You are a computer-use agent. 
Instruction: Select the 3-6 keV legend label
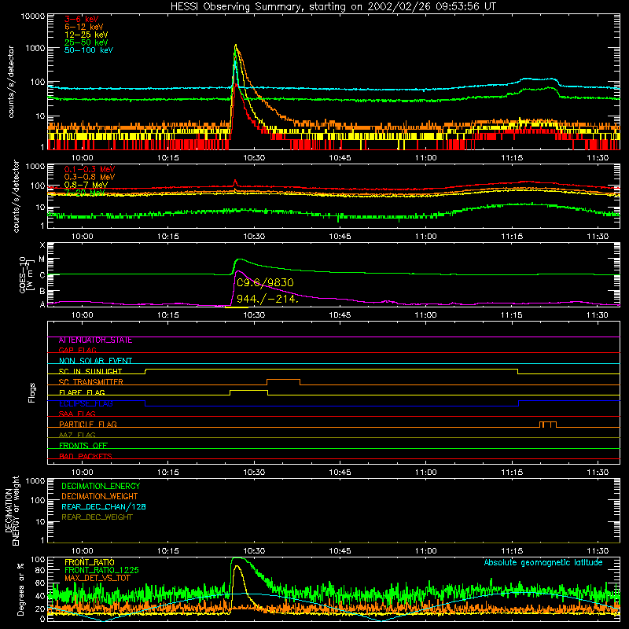pos(82,19)
